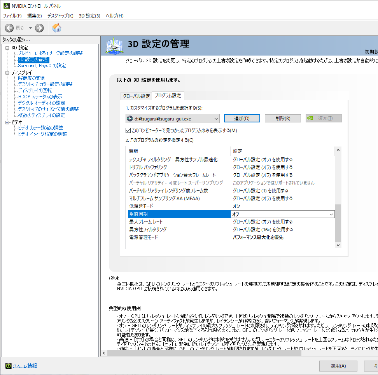Select HDCPステータスの表示 in task tree

(40, 97)
